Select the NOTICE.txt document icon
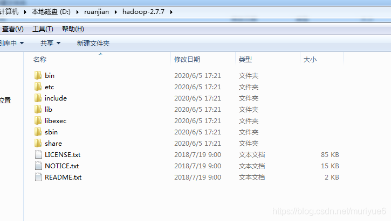This screenshot has height=221, width=391. [x=38, y=166]
